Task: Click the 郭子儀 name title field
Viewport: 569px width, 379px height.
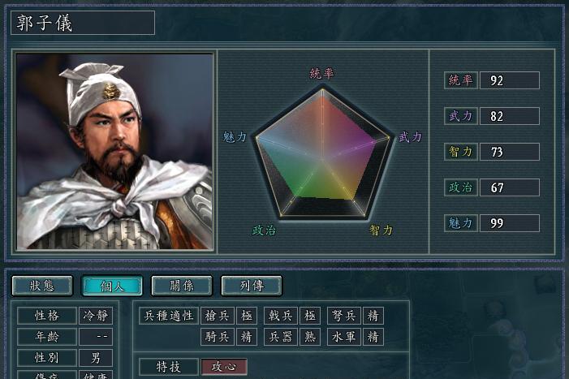Action: (83, 23)
